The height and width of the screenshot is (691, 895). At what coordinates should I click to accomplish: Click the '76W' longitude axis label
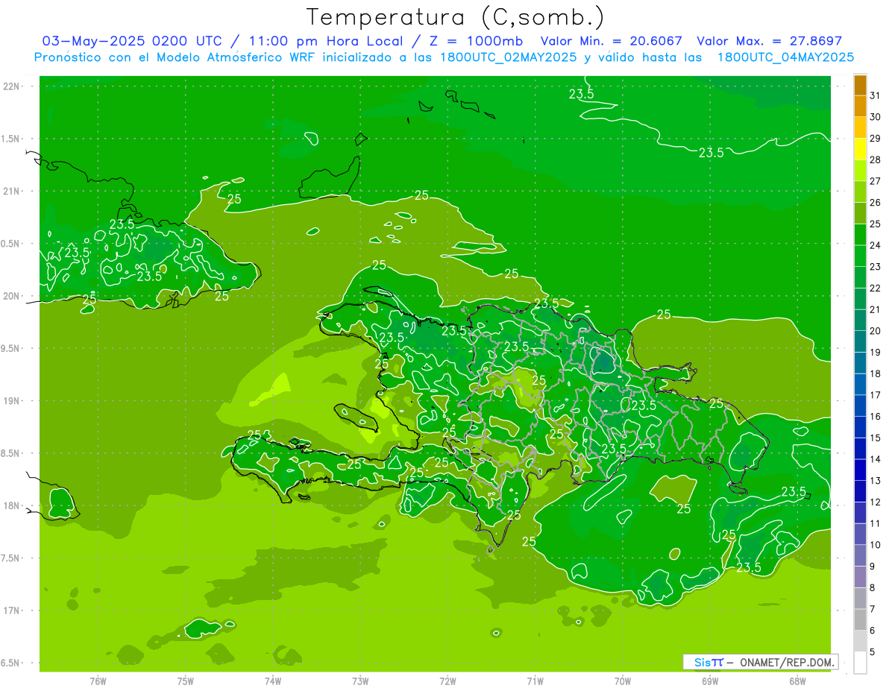tap(98, 681)
